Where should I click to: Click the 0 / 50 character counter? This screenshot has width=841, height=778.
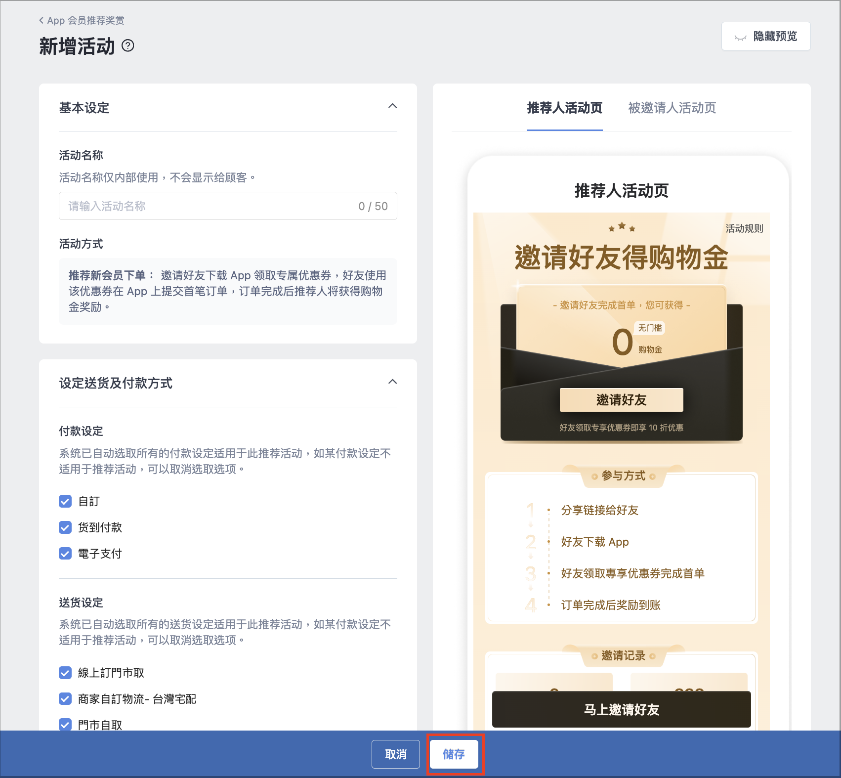pos(373,206)
